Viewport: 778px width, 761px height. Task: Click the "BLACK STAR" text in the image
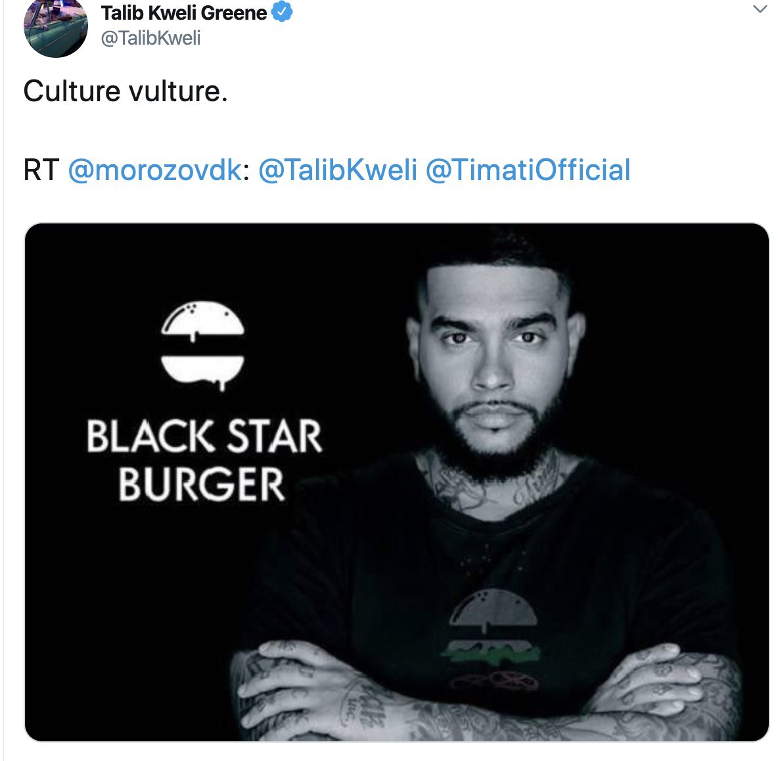click(x=204, y=437)
